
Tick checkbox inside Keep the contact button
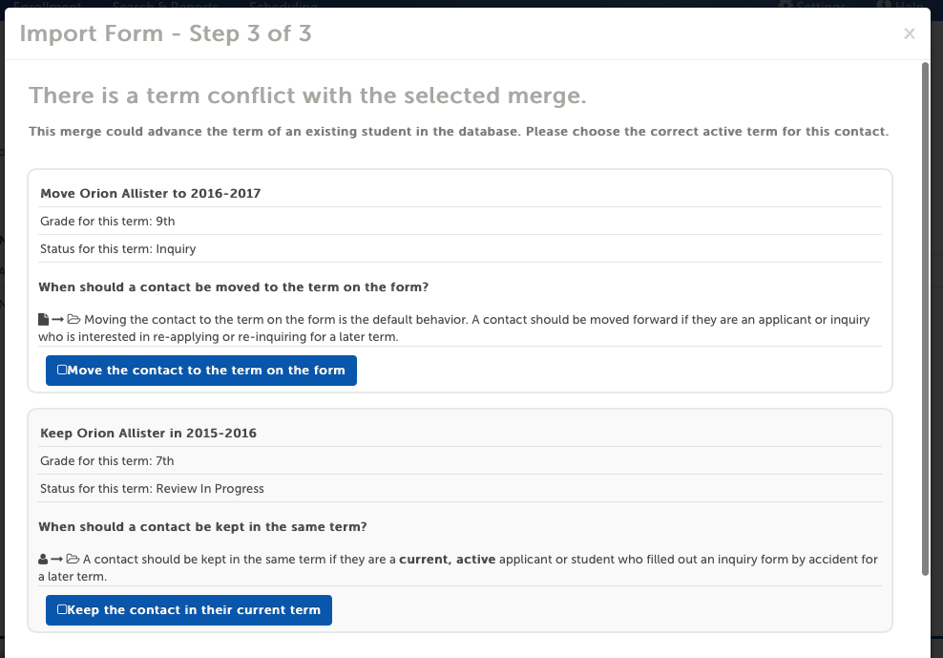click(x=62, y=609)
